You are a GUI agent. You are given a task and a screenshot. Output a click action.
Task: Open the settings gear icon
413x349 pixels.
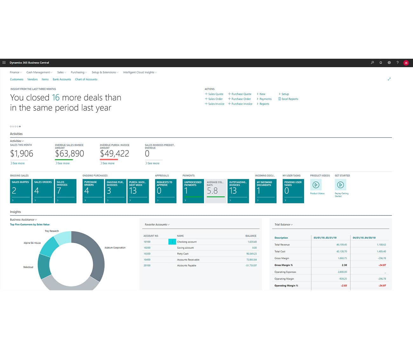(x=389, y=63)
